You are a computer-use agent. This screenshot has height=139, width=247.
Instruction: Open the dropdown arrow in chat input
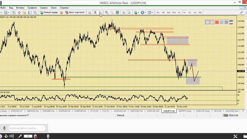42,128
